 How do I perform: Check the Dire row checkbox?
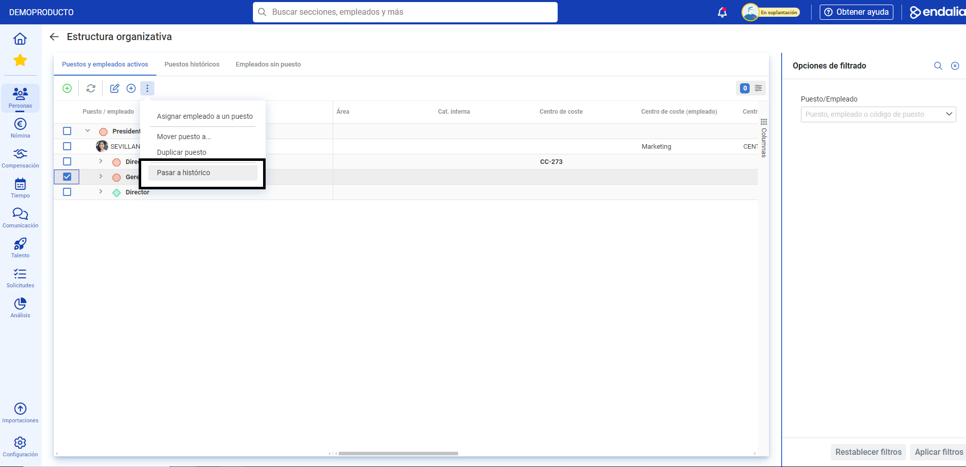pyautogui.click(x=67, y=161)
